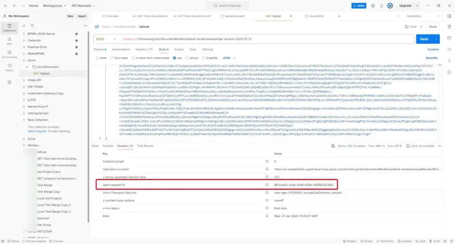Open the settings gear in the top bar
This screenshot has height=244, width=455.
[373, 5]
